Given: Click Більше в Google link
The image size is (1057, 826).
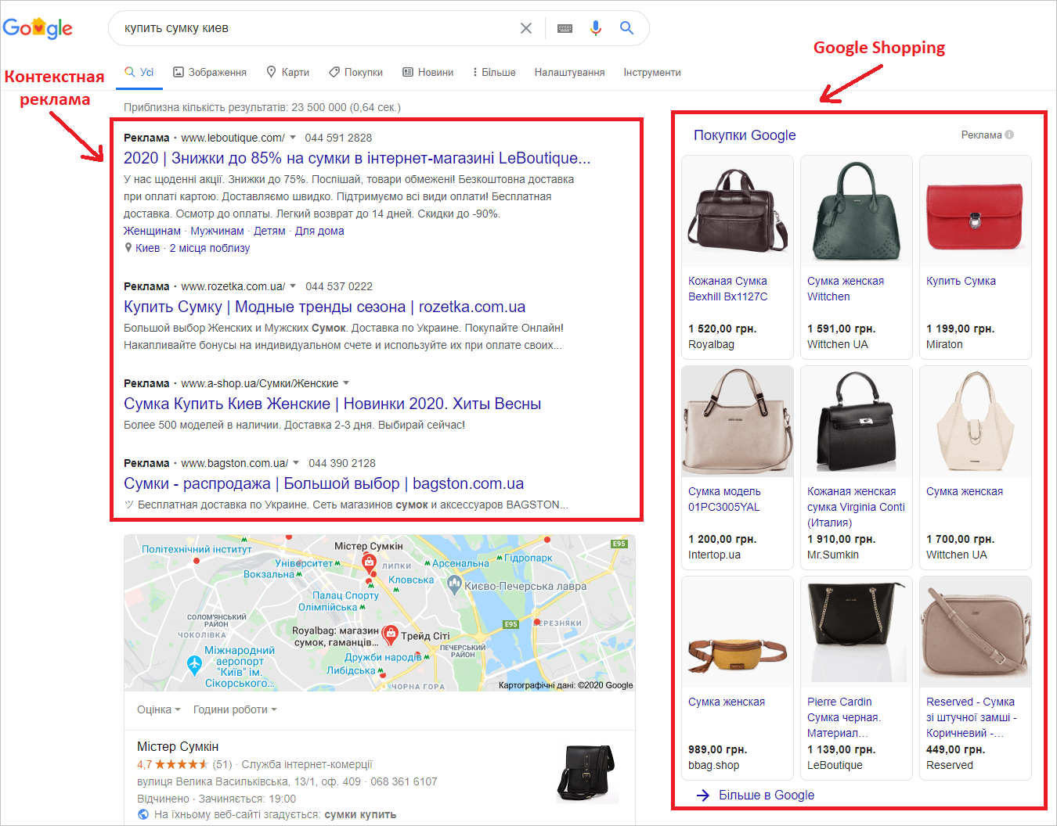Looking at the screenshot, I should coord(766,795).
